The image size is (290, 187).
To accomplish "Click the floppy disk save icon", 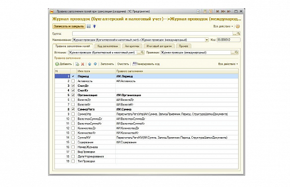I will tap(89, 26).
